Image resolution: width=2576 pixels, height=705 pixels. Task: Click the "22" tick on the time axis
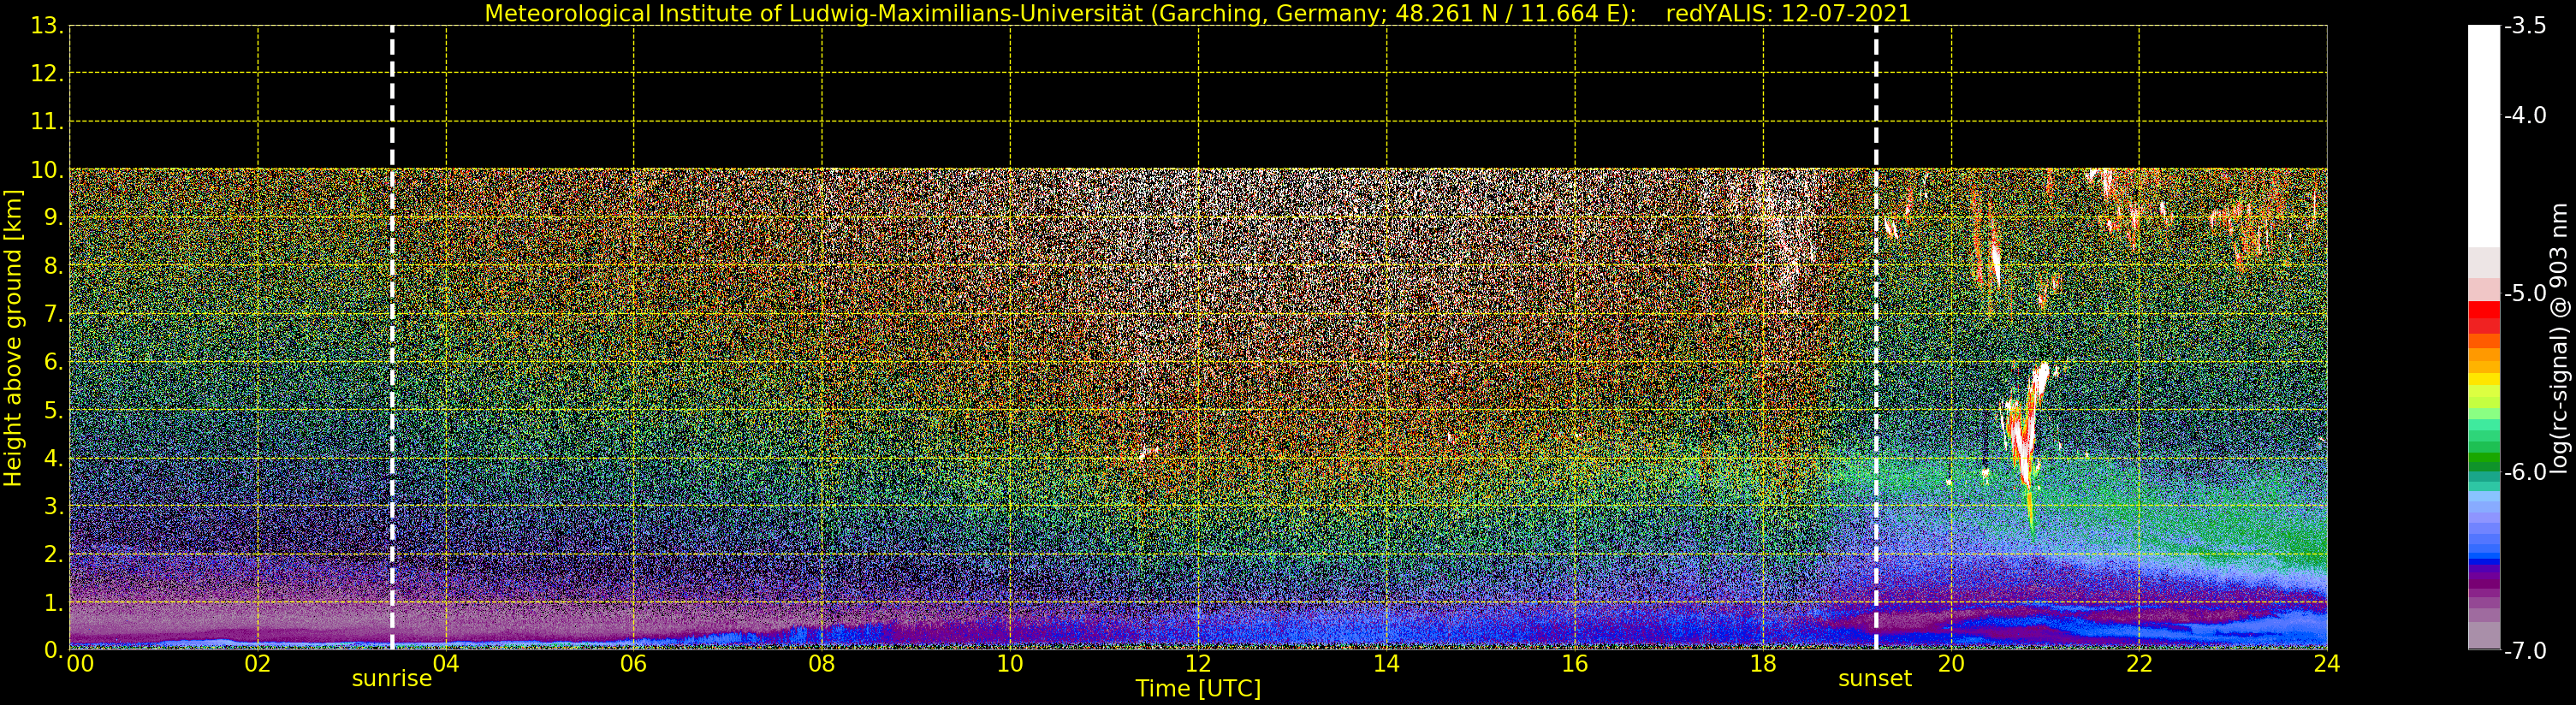pyautogui.click(x=2139, y=663)
